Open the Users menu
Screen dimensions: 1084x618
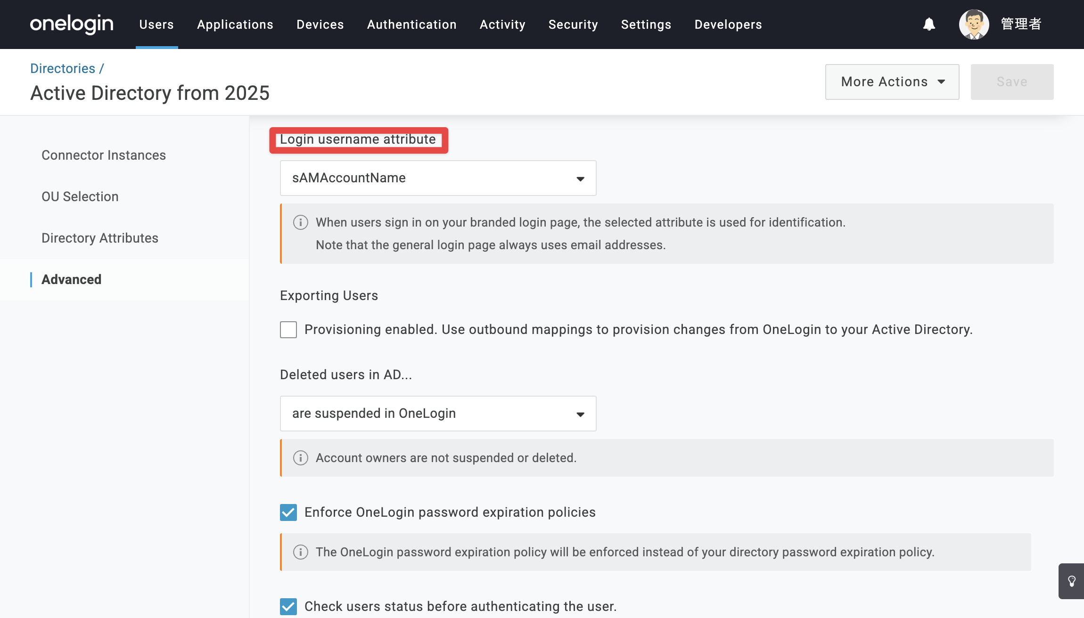tap(156, 24)
